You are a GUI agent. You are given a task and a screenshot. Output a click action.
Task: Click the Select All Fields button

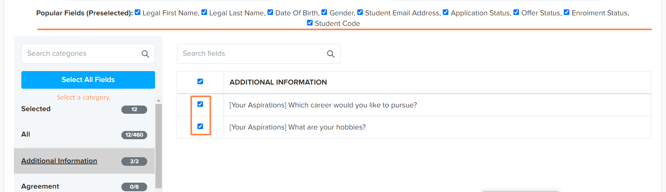[88, 80]
